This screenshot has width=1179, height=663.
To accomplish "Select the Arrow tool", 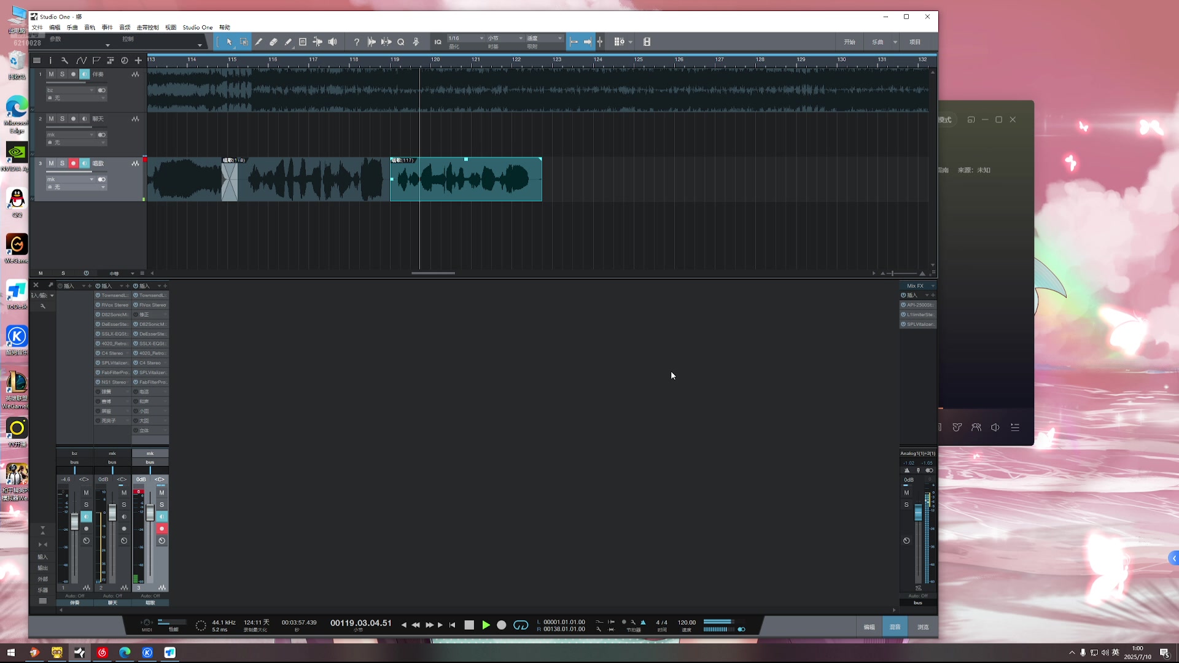I will tap(229, 42).
